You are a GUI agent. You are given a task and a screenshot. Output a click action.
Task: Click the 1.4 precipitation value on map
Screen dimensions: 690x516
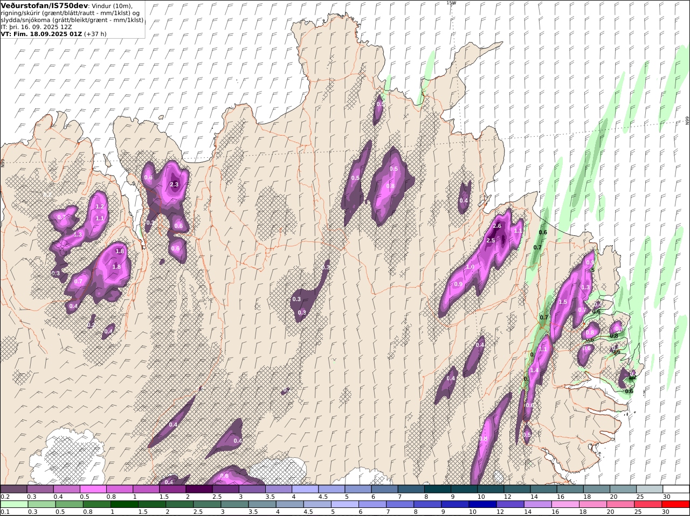click(x=534, y=371)
